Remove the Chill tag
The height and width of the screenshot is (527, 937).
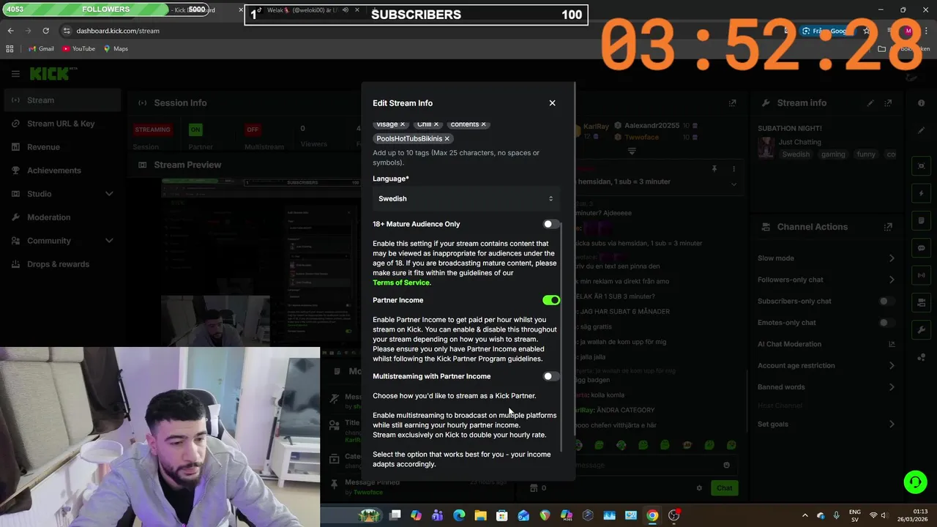(436, 124)
